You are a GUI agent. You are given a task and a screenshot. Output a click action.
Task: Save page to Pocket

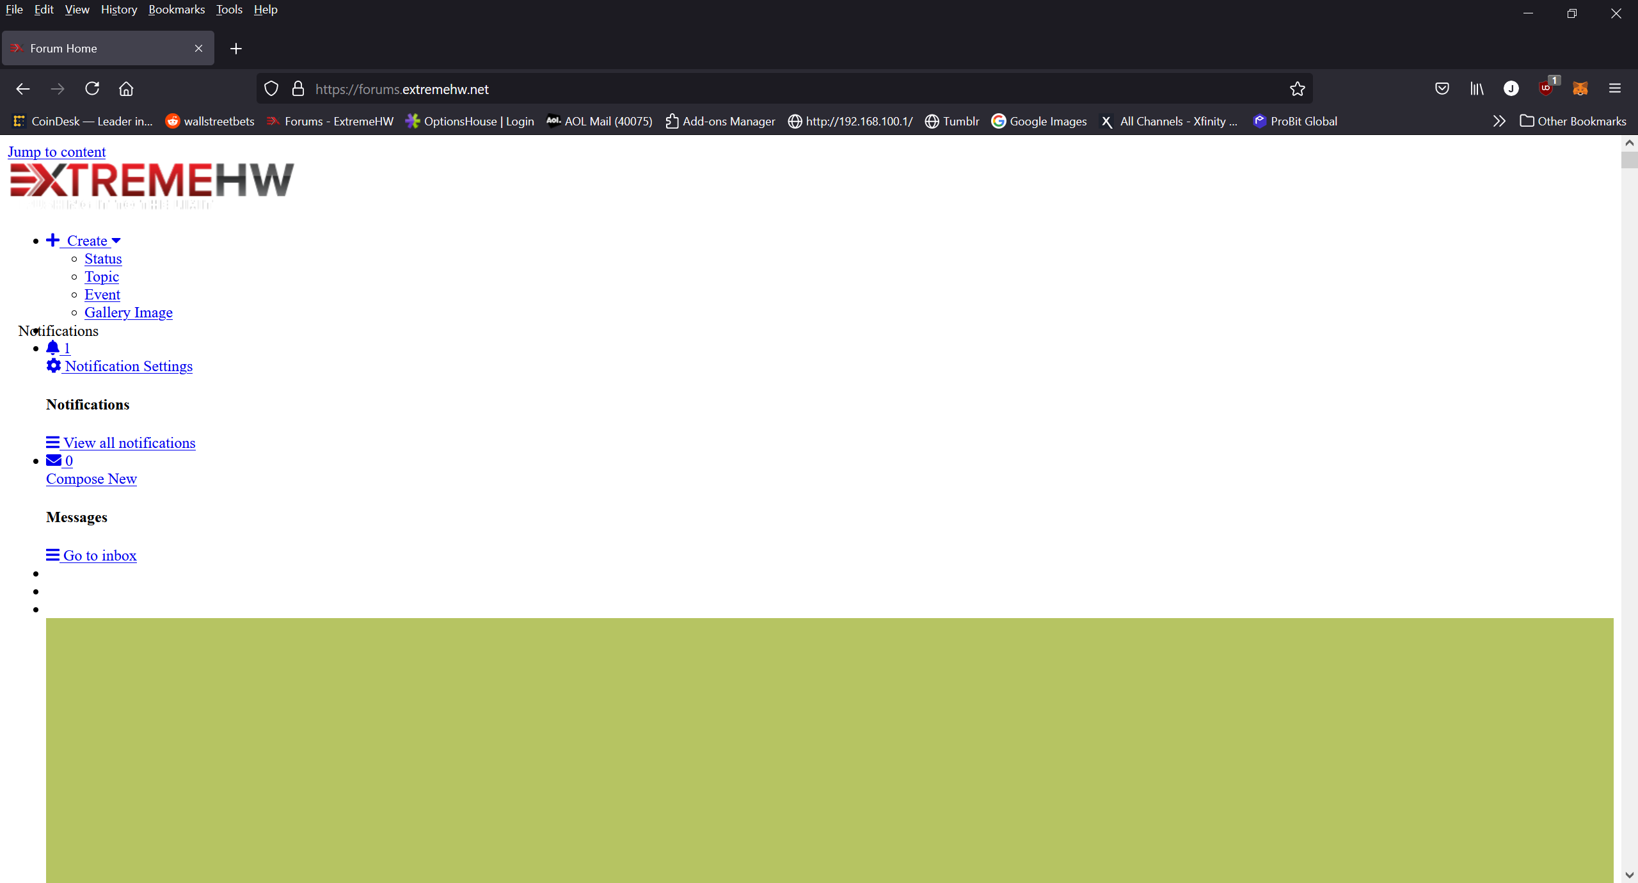(x=1442, y=89)
